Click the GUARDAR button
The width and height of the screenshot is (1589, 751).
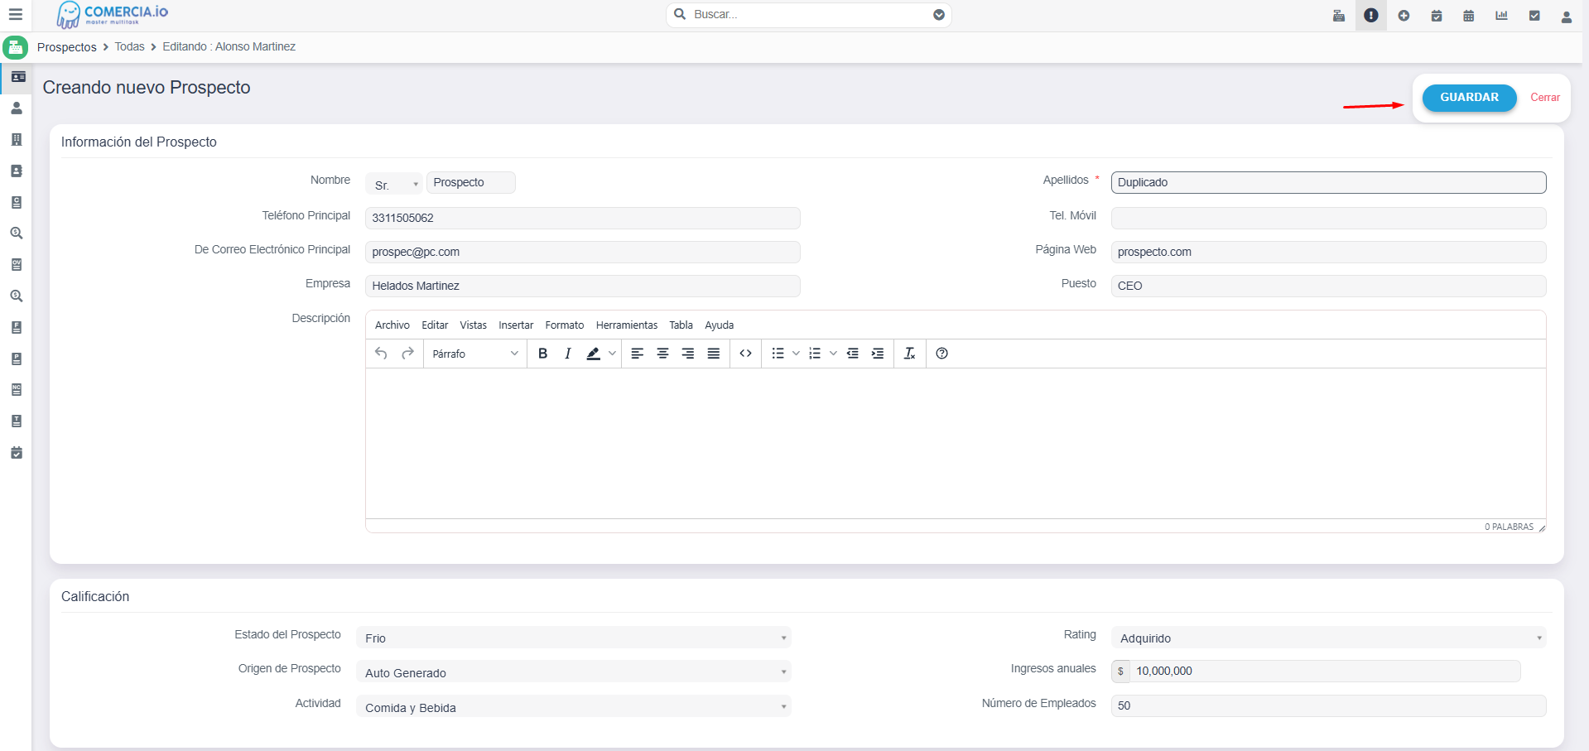[x=1470, y=98]
